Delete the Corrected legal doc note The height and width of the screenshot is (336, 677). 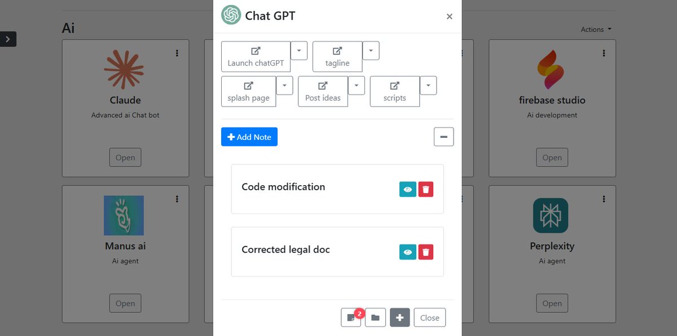426,252
